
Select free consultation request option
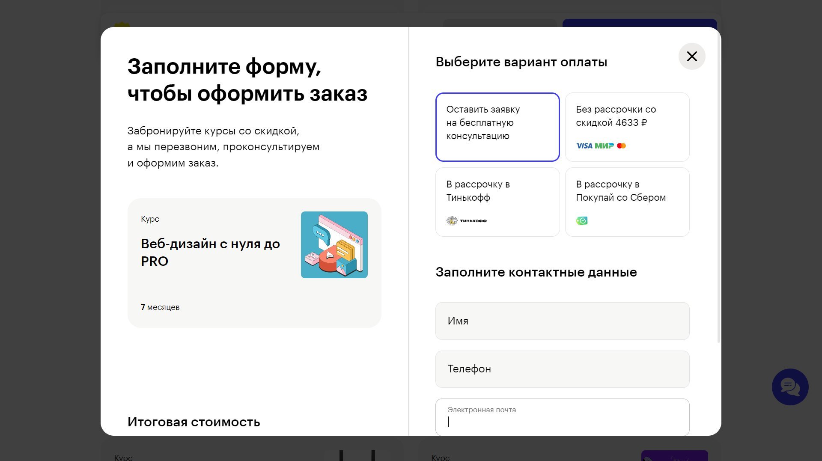click(497, 127)
